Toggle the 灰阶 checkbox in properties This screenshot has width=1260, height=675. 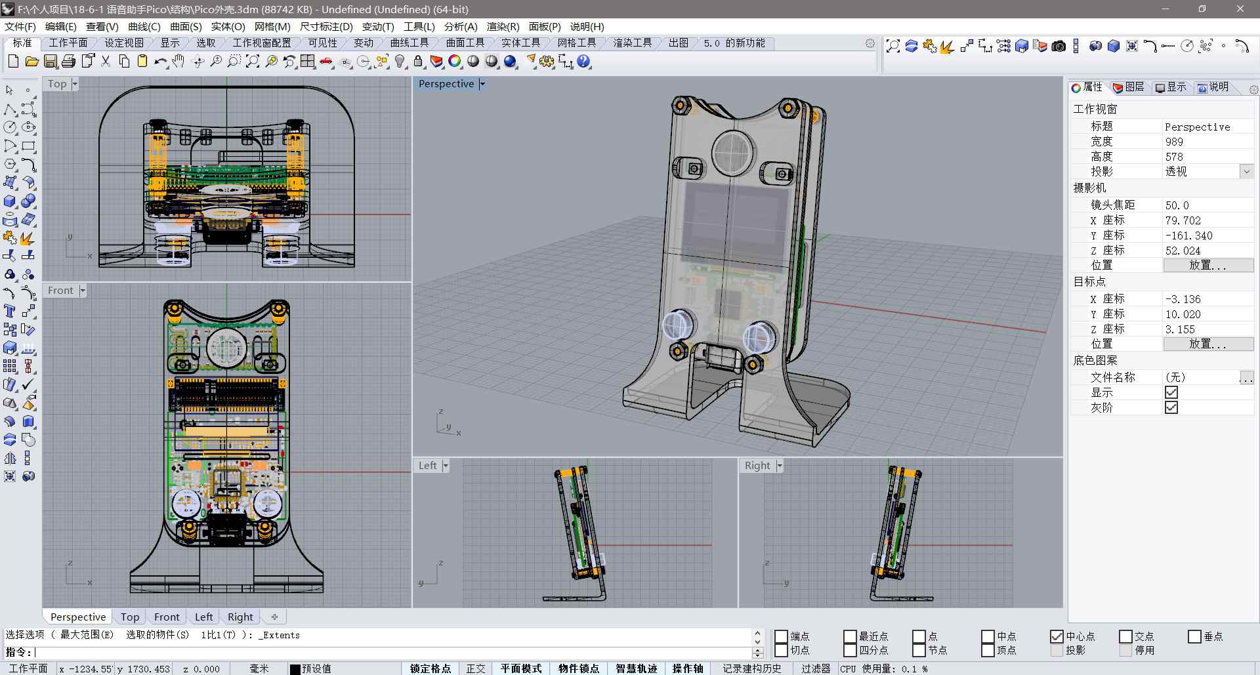point(1171,407)
